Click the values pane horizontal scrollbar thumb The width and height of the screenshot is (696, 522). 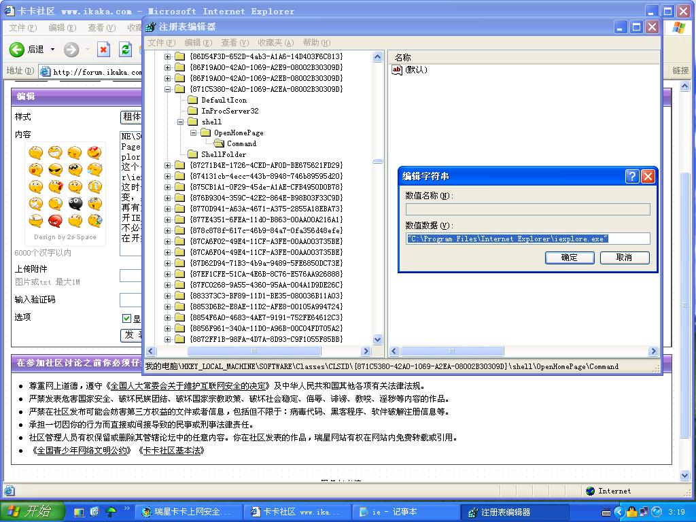(452, 351)
